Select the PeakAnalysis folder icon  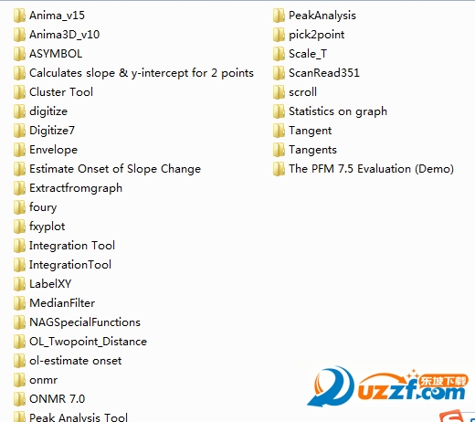tap(279, 16)
